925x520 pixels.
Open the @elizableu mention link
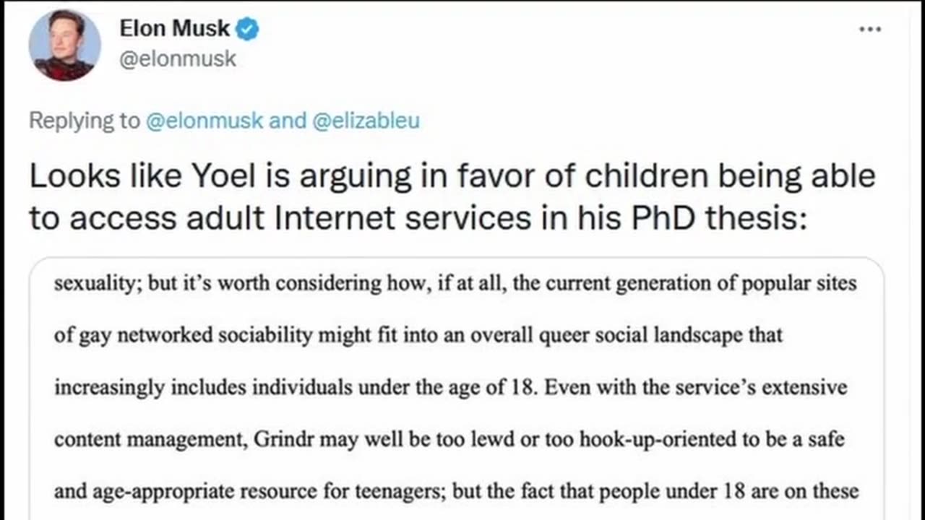pos(366,121)
